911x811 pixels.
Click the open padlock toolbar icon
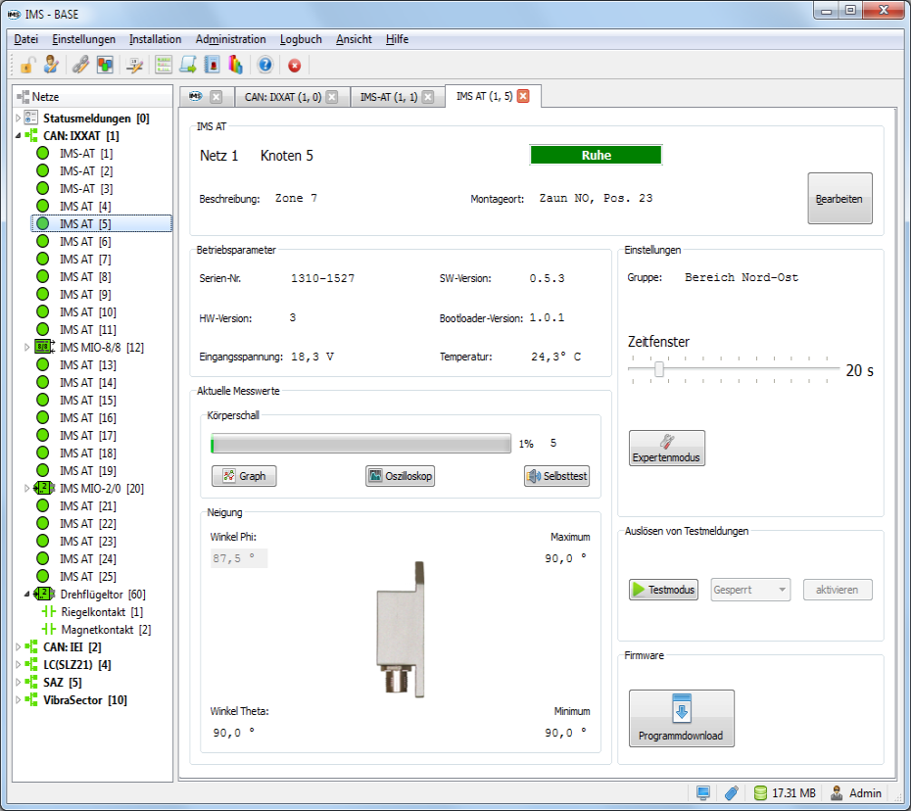[x=28, y=66]
